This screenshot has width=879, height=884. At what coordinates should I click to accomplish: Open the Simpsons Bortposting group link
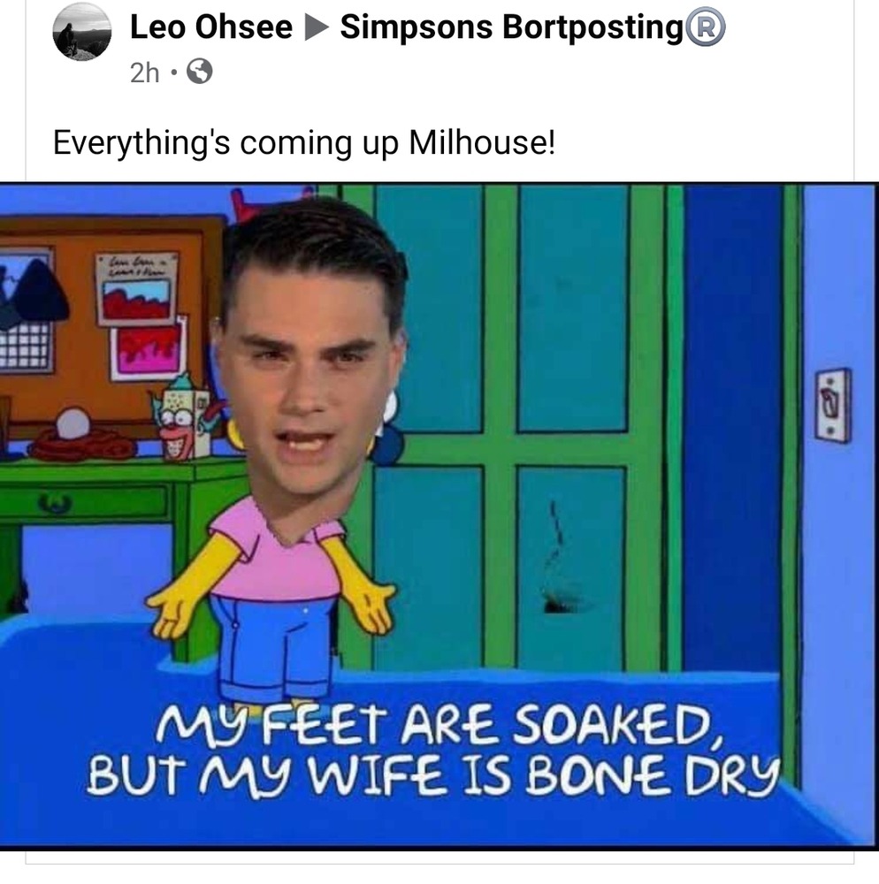coord(511,27)
